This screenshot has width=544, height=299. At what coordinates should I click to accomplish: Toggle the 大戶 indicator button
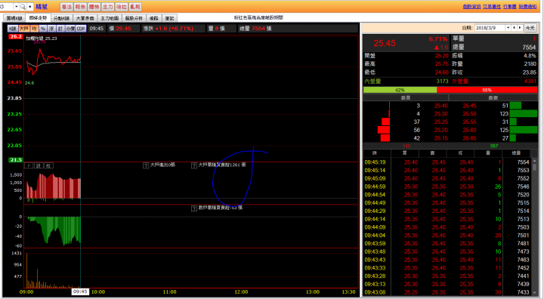point(23,29)
